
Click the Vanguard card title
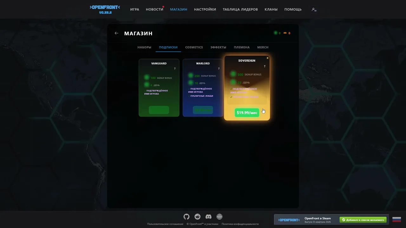pos(159,63)
